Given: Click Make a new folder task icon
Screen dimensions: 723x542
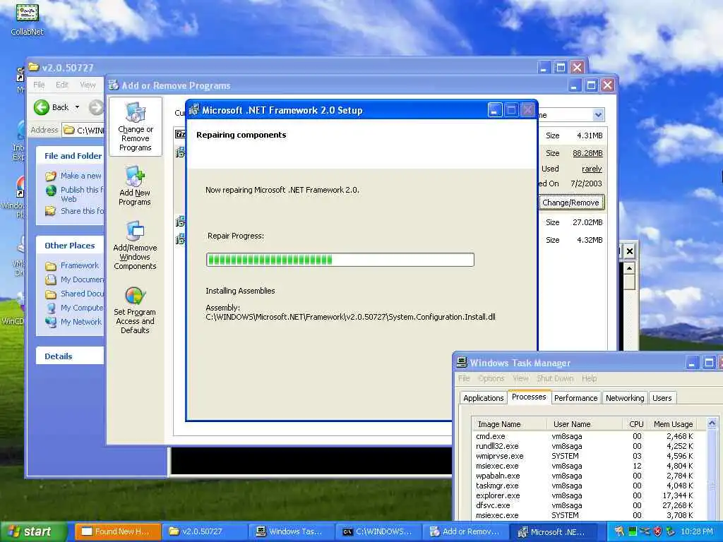Looking at the screenshot, I should click(x=51, y=176).
